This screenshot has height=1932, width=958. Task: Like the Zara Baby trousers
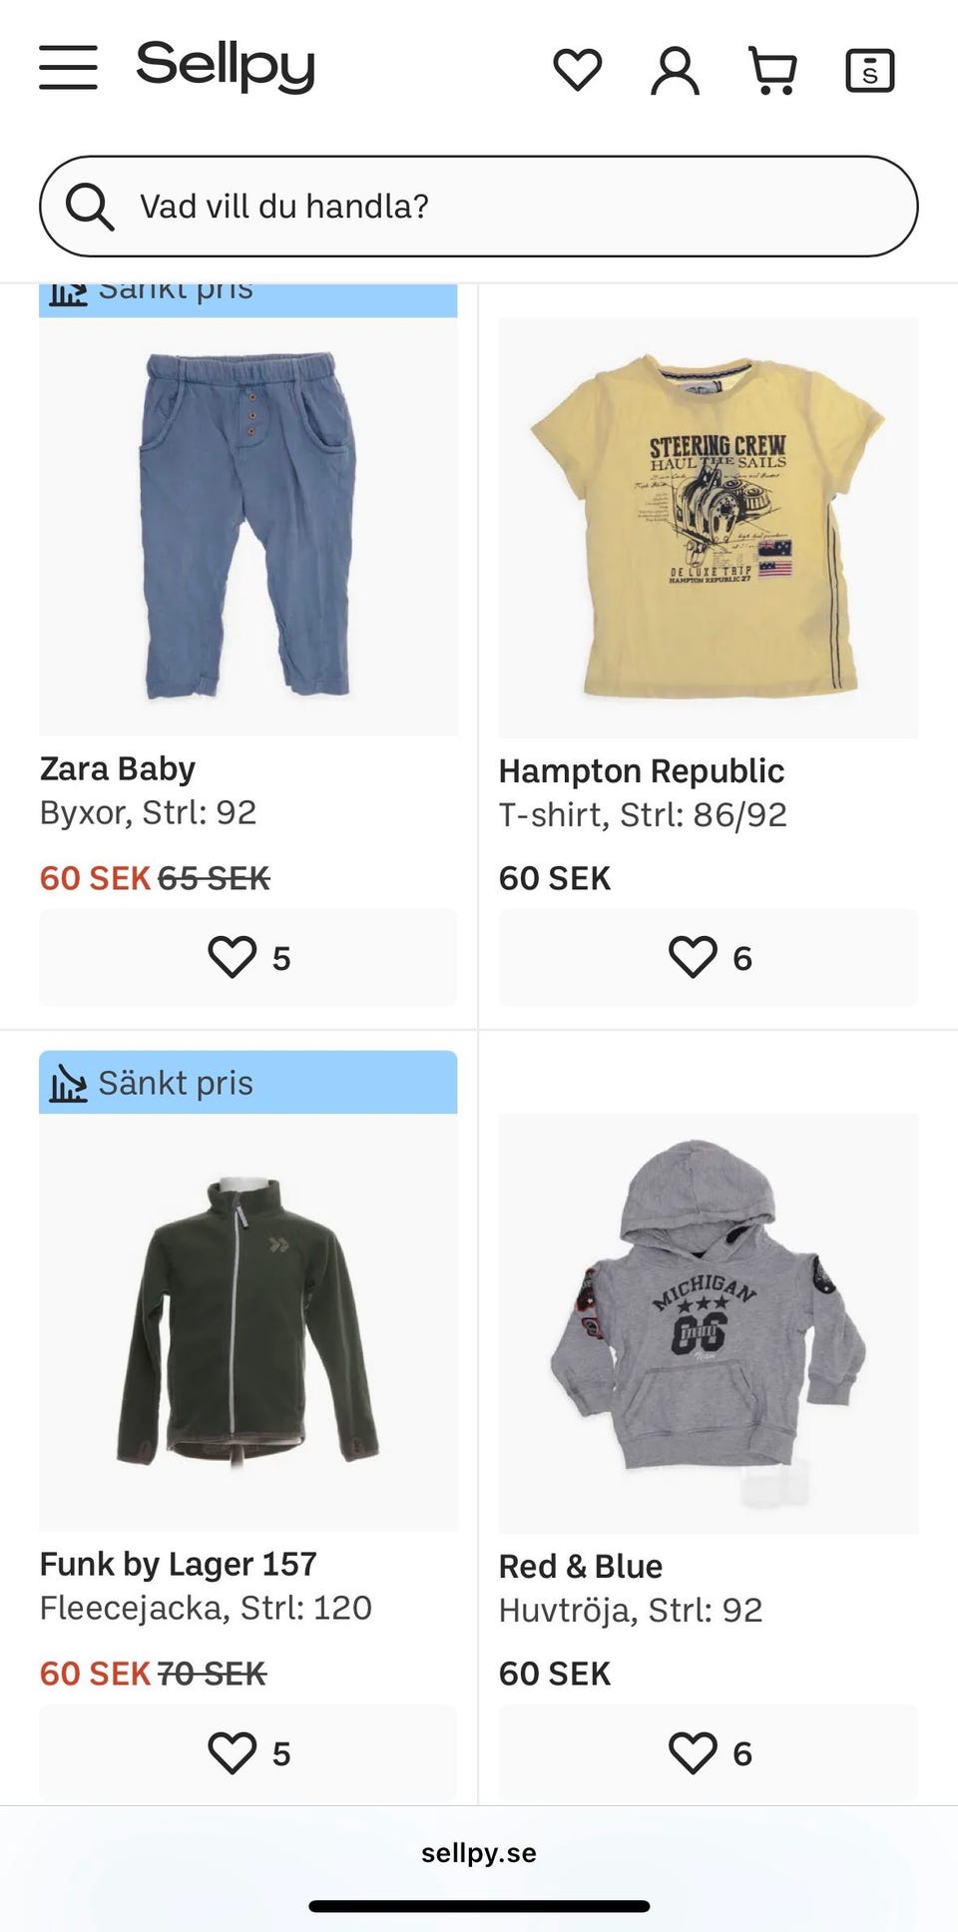247,957
